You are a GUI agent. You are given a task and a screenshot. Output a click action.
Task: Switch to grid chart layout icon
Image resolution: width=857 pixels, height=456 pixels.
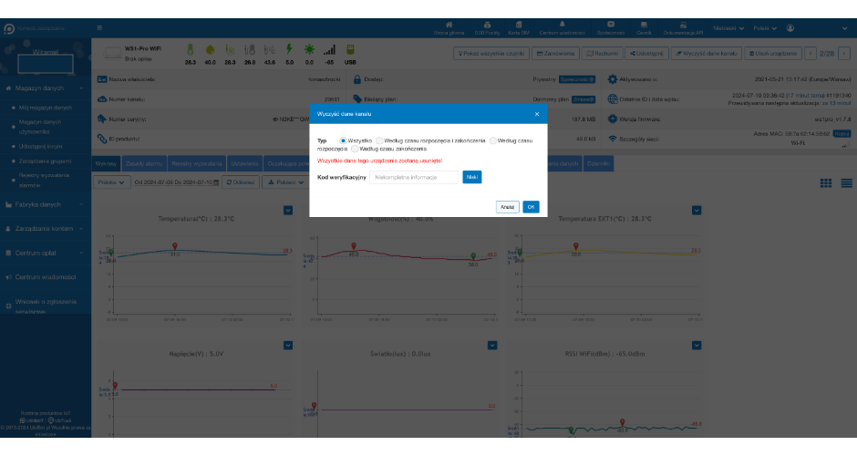click(x=826, y=183)
